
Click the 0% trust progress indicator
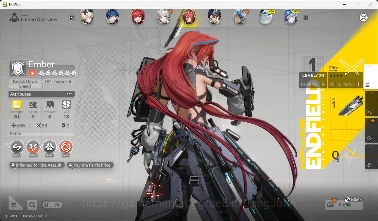pos(52,205)
